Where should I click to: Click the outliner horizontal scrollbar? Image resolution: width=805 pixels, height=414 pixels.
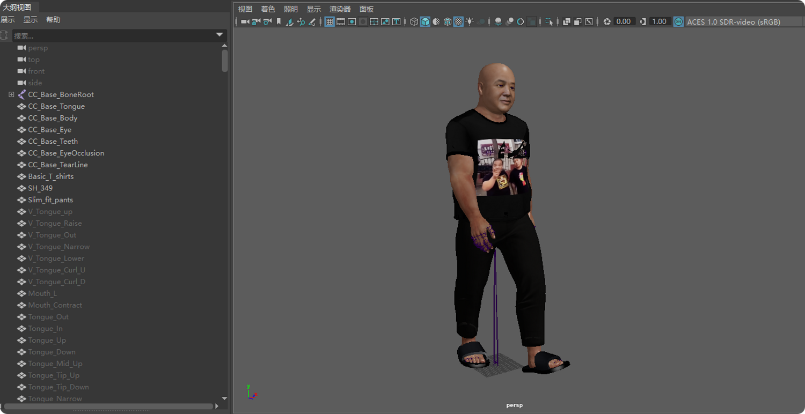pyautogui.click(x=108, y=406)
